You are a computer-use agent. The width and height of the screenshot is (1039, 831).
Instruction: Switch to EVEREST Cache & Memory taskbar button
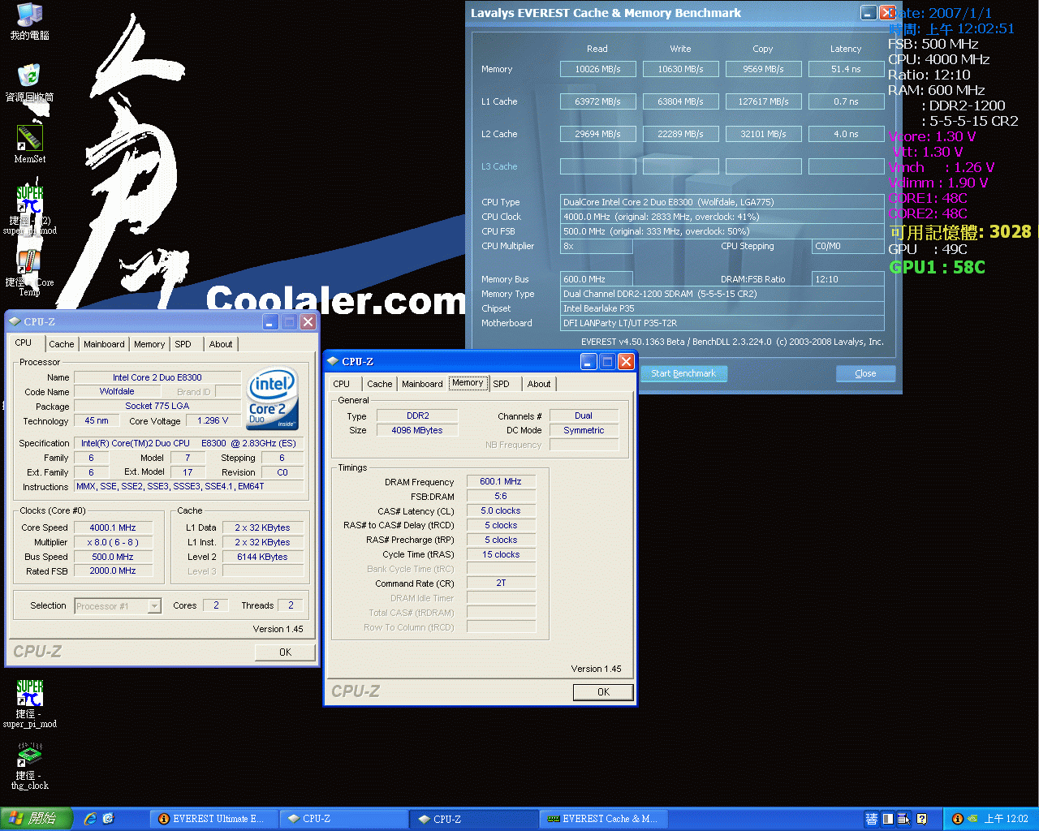coord(604,819)
